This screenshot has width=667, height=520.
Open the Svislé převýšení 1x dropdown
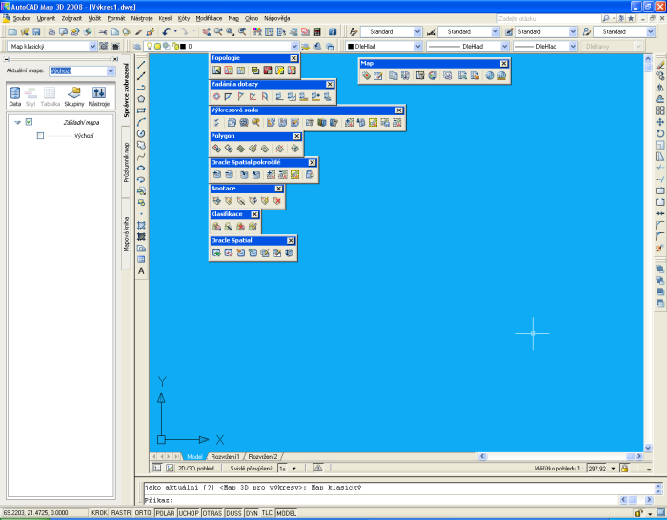click(293, 469)
